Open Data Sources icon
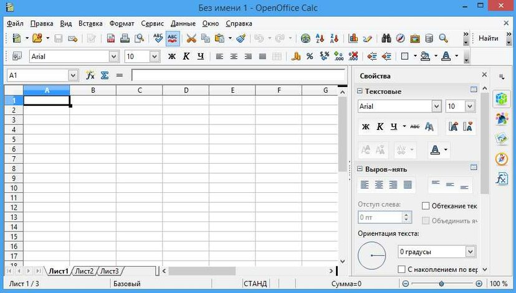 click(429, 39)
